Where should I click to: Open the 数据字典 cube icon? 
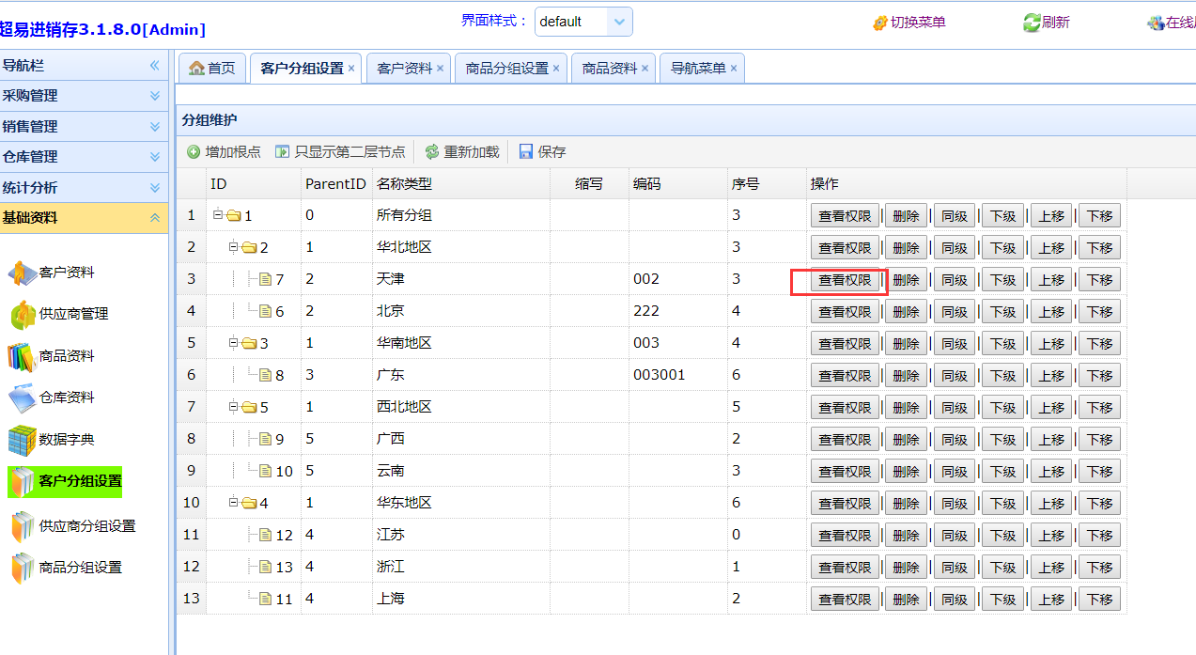click(x=23, y=440)
